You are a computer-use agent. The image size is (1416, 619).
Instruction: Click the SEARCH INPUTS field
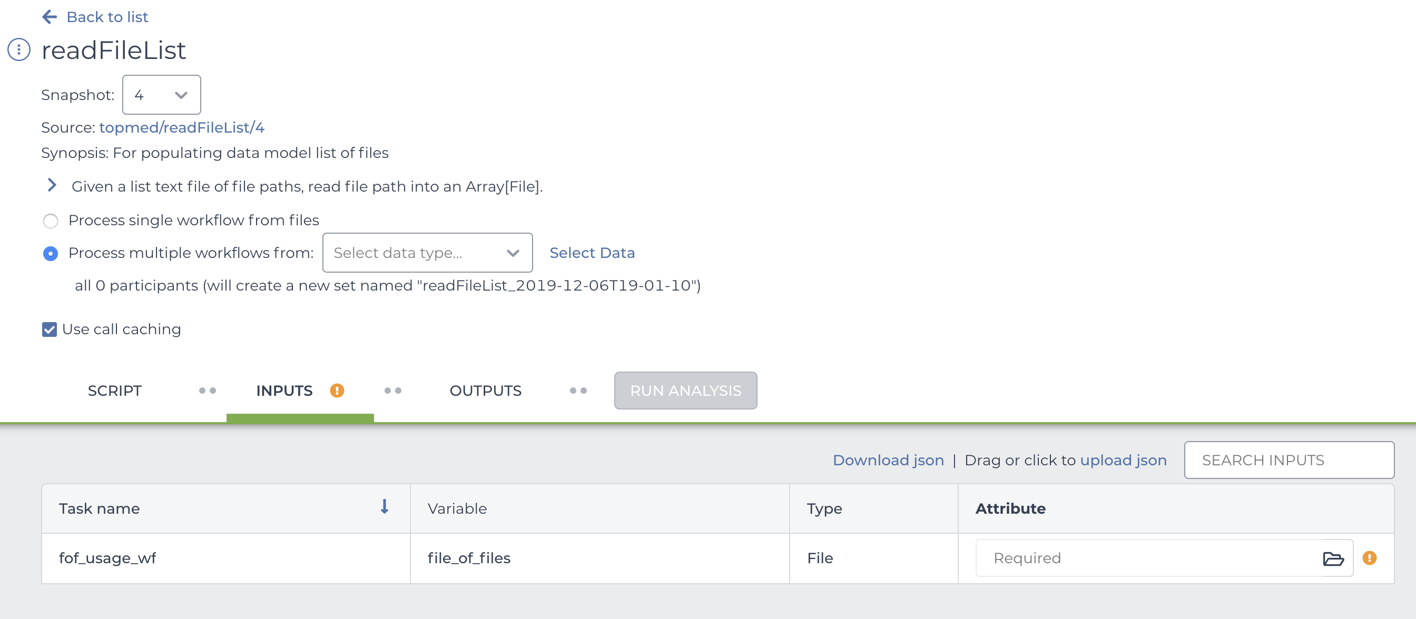(1289, 460)
